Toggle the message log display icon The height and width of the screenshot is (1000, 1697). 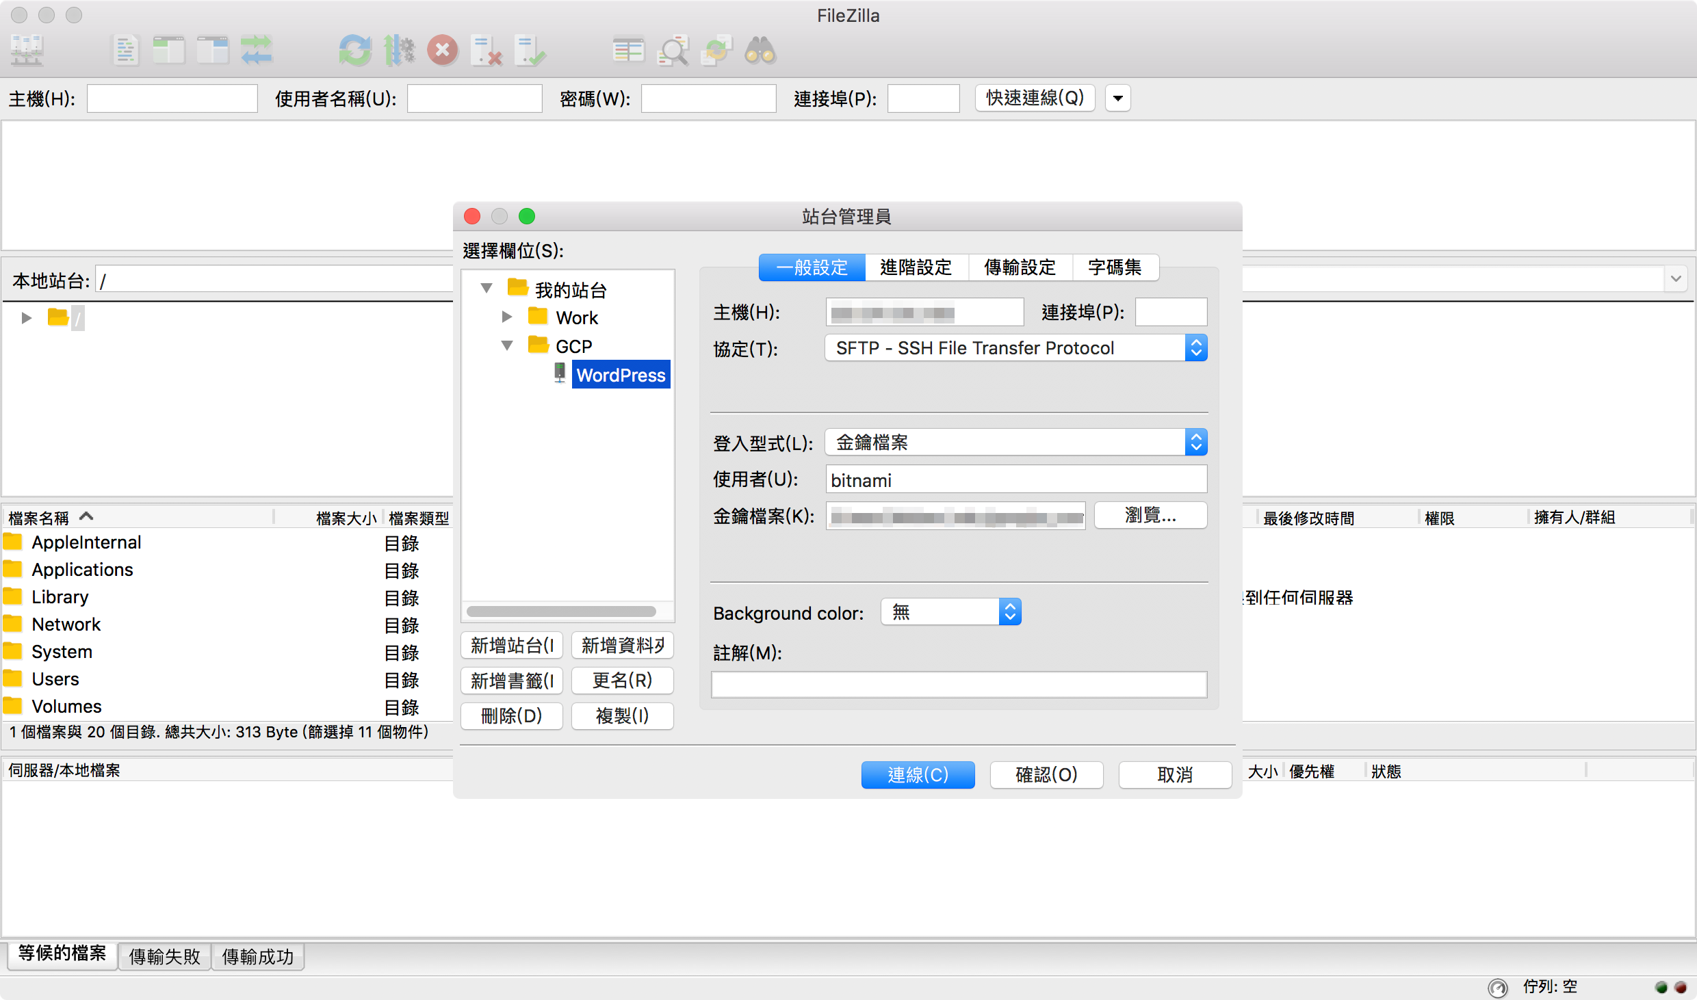pos(126,51)
